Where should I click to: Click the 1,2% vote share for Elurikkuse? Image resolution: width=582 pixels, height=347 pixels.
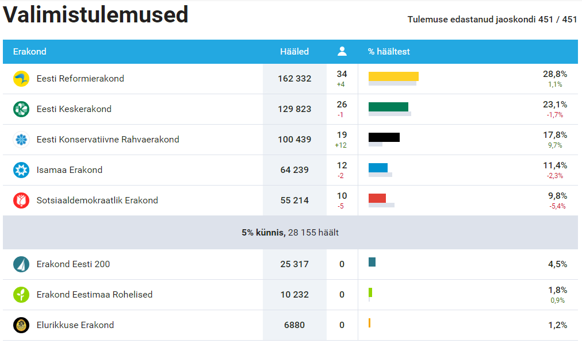pyautogui.click(x=557, y=325)
